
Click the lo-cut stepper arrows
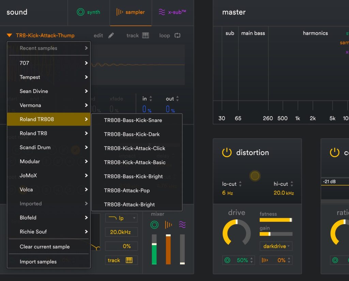tap(240, 184)
